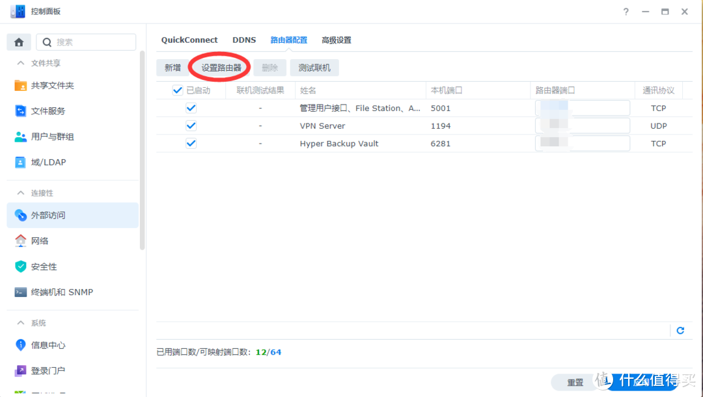
Task: Switch to the DDNS tab
Action: click(x=244, y=40)
